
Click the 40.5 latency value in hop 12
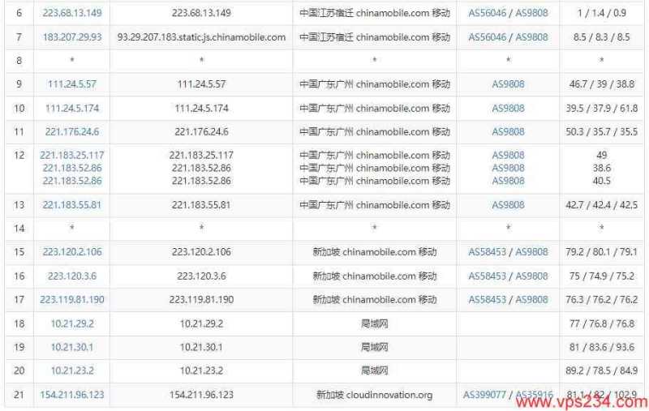click(601, 181)
